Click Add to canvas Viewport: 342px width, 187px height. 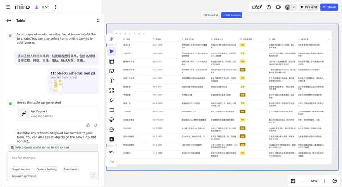point(232,15)
